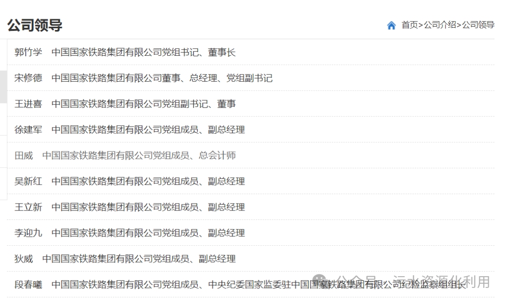Click the 公司领导 page heading
Screen dimensions: 506x302
pyautogui.click(x=35, y=25)
